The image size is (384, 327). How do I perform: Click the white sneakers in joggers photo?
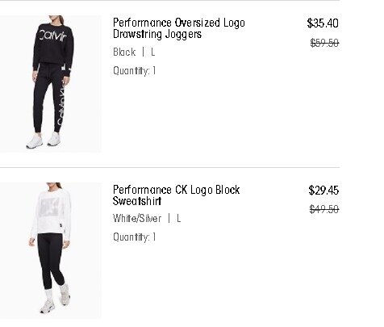(44, 140)
